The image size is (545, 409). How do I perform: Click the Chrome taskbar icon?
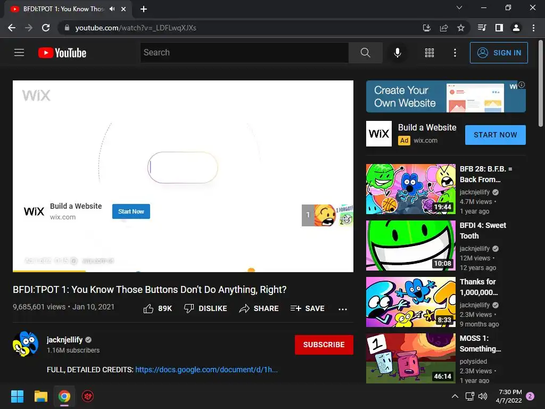tap(64, 396)
